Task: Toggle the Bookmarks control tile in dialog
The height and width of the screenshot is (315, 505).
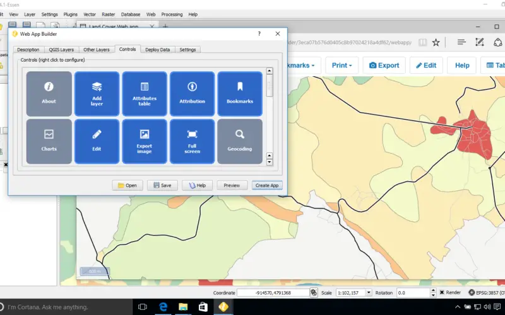Action: 240,93
